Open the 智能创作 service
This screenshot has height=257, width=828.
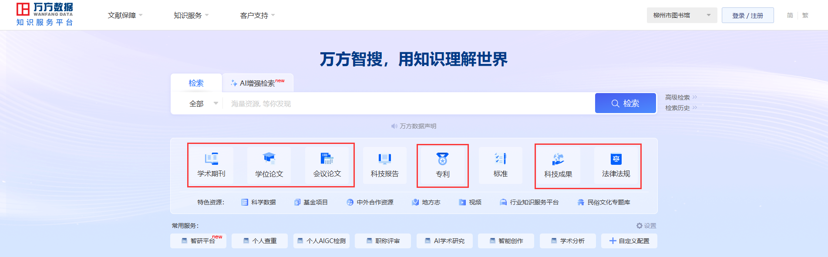tap(506, 241)
